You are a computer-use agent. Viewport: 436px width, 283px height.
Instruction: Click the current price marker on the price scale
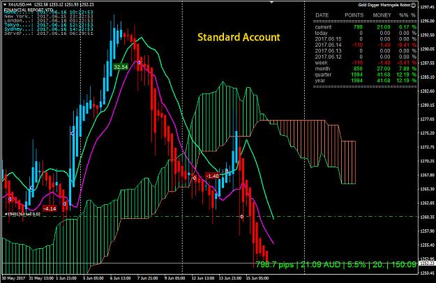(427, 263)
